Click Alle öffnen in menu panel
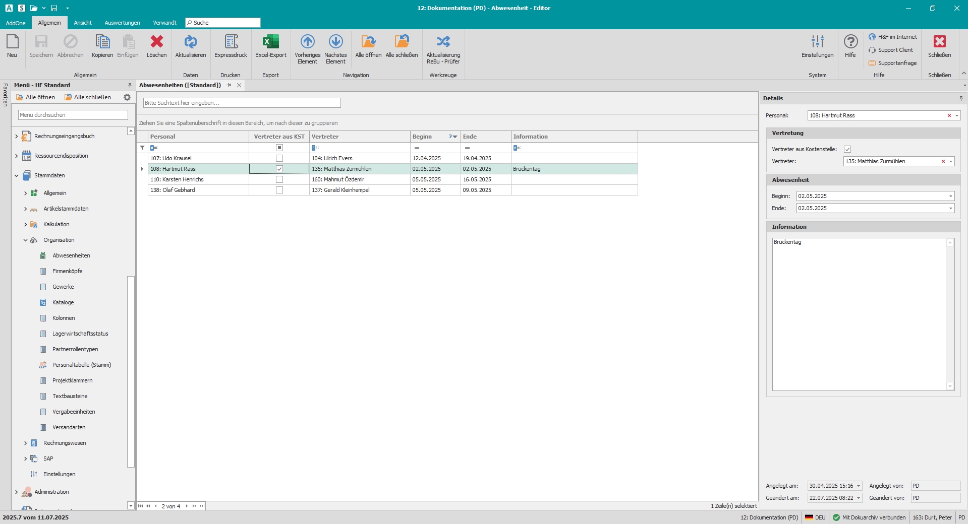 [36, 97]
